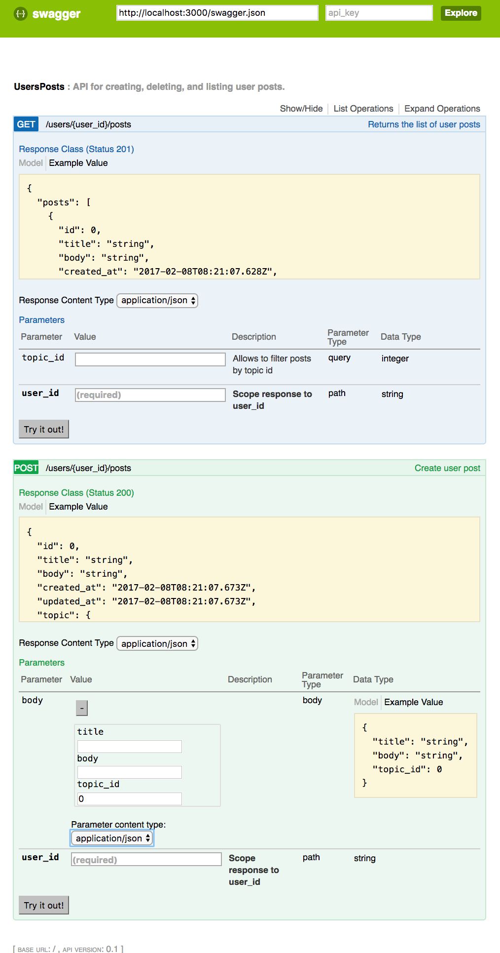Click the Explore button

(x=461, y=13)
